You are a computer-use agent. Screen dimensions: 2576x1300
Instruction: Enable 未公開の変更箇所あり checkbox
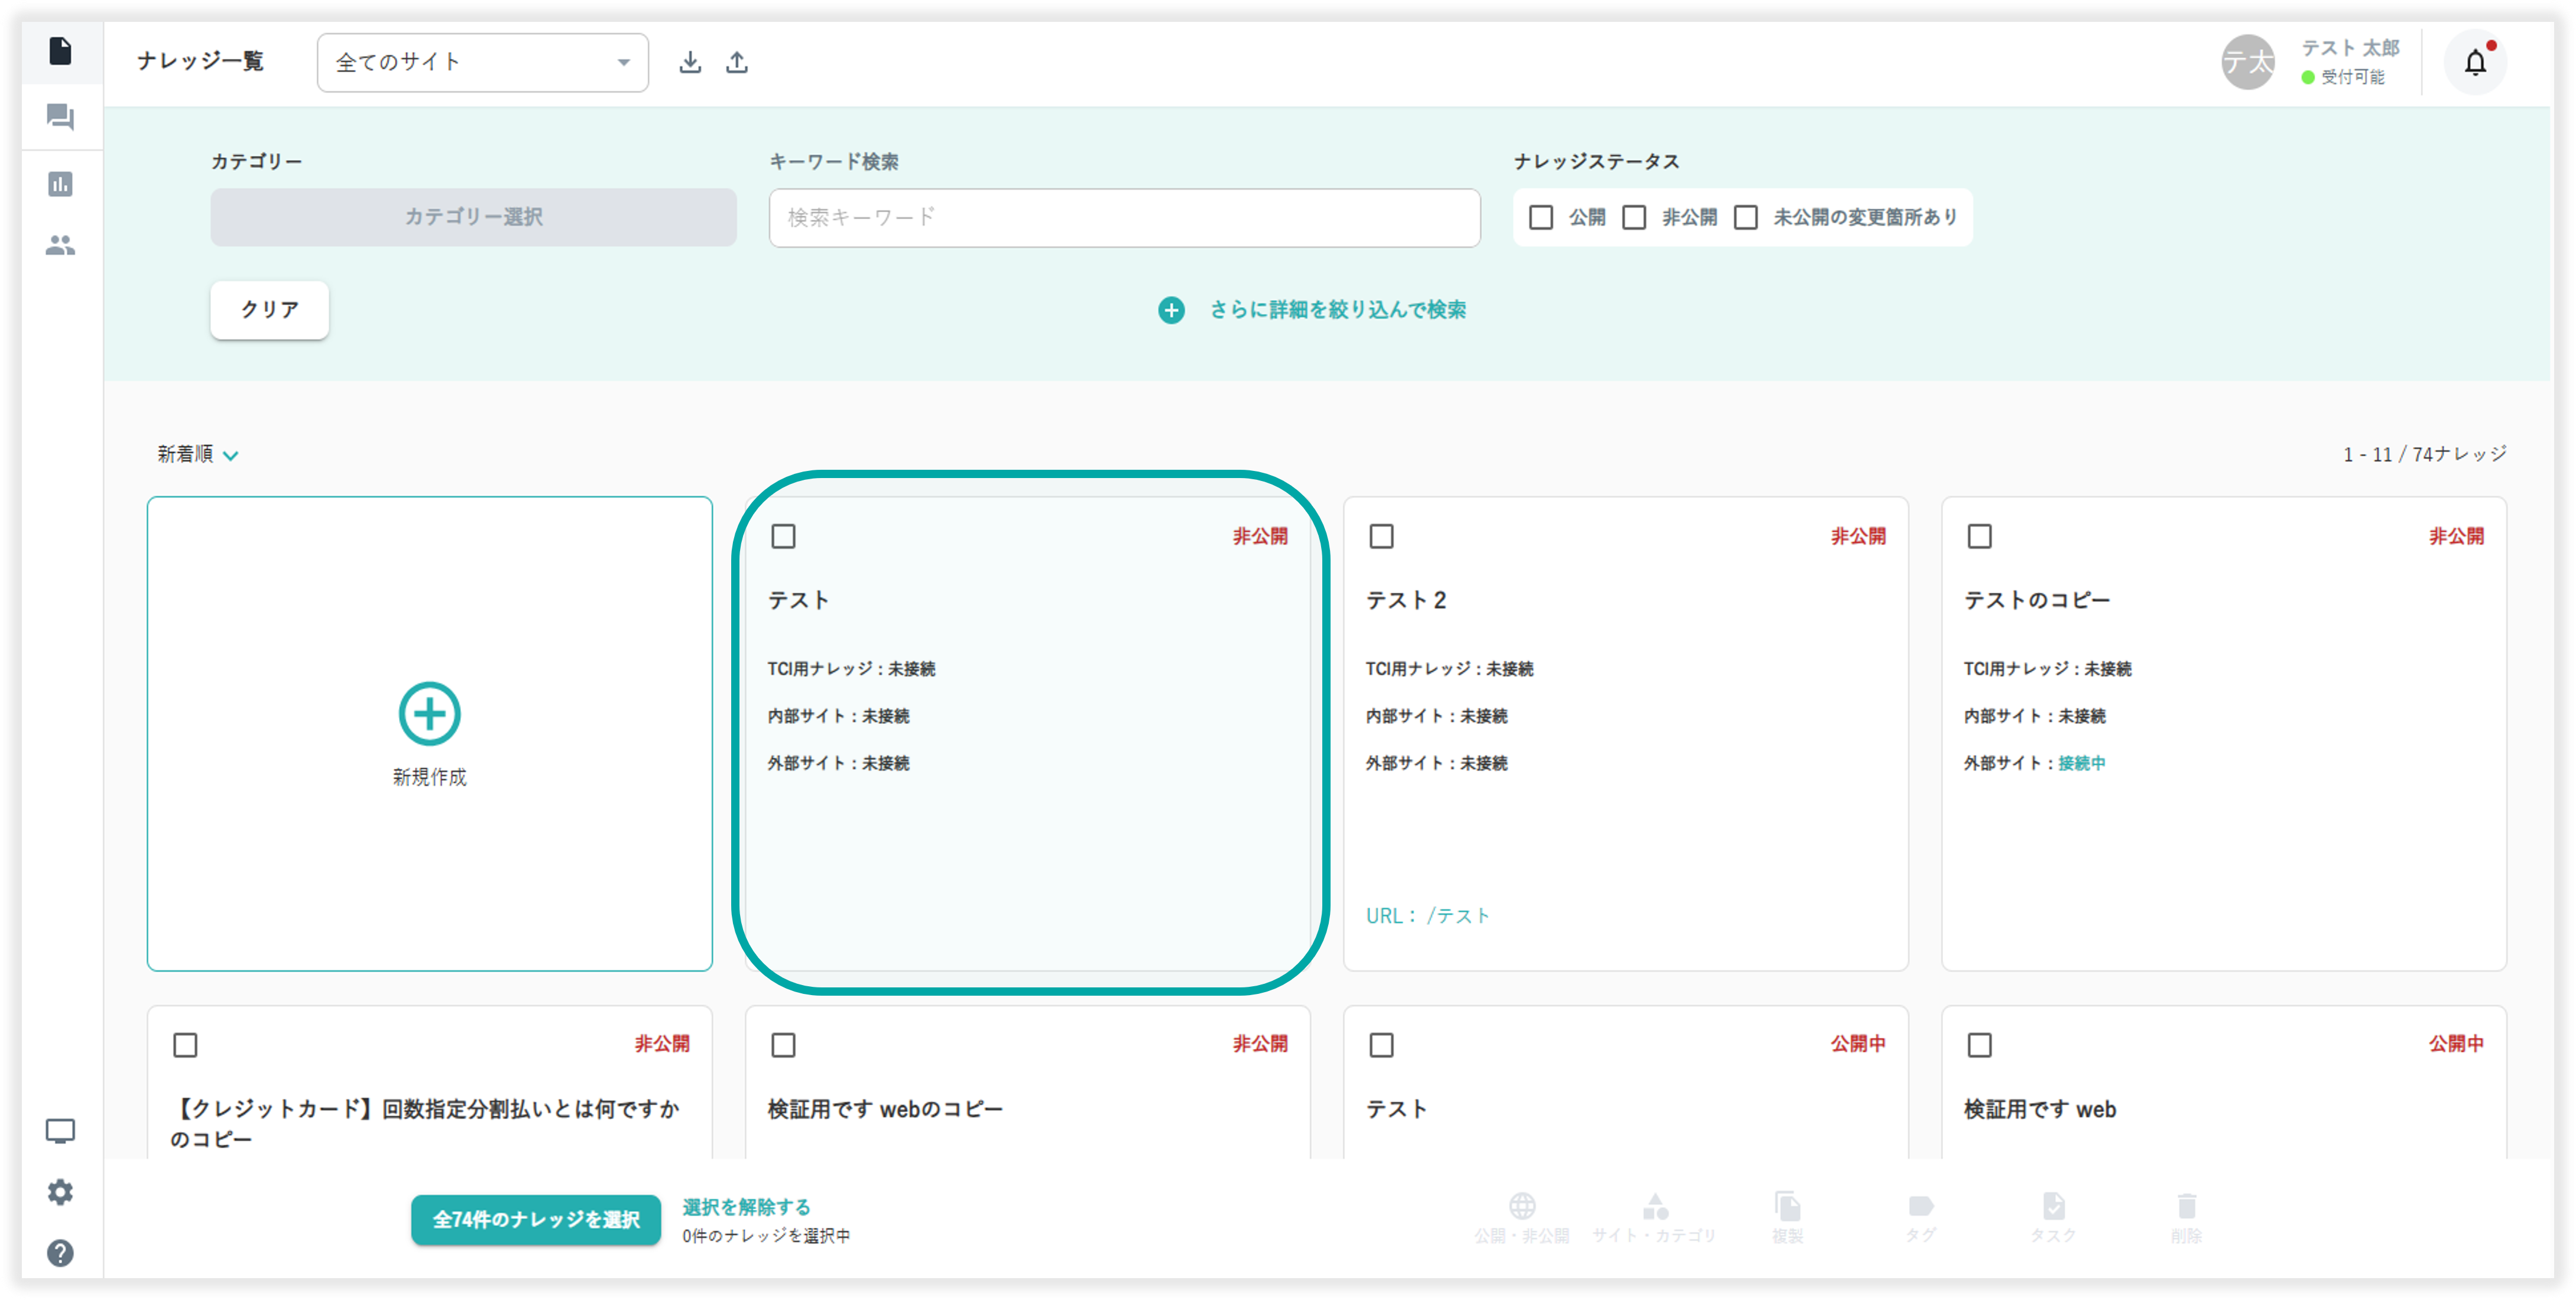tap(1746, 217)
